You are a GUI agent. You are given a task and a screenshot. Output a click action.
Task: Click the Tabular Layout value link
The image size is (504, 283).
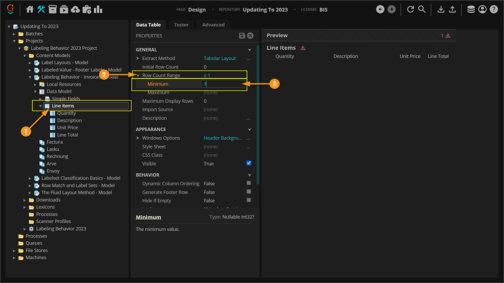coord(220,58)
